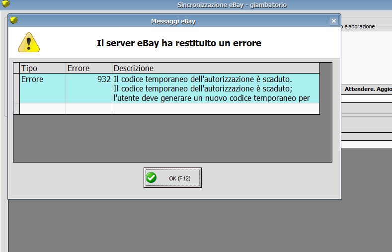Click the heading Il server eBay ha restituito un errore

[x=179, y=43]
